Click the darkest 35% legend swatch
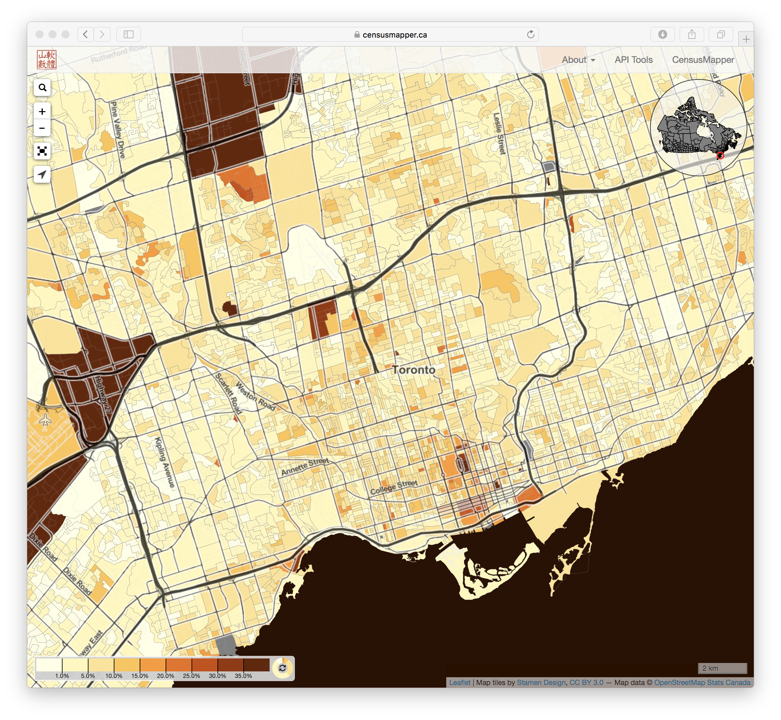Viewport: 781px width, 720px height. pyautogui.click(x=256, y=665)
